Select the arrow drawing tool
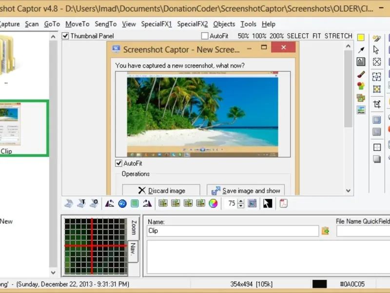Image resolution: width=390 pixels, height=293 pixels. point(361,50)
